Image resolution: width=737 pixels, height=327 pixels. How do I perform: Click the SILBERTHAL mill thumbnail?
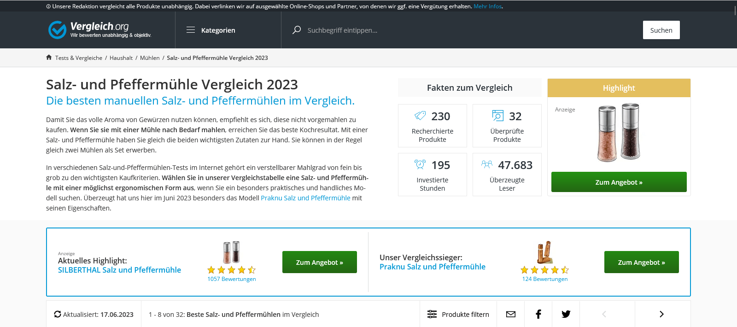[231, 252]
